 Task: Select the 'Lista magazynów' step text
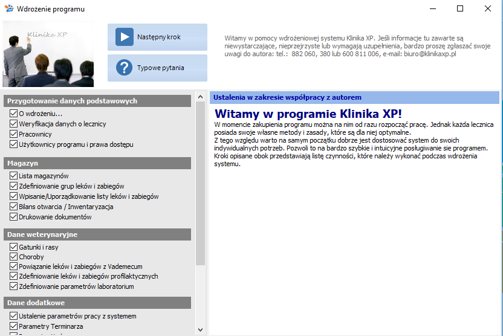pos(44,176)
